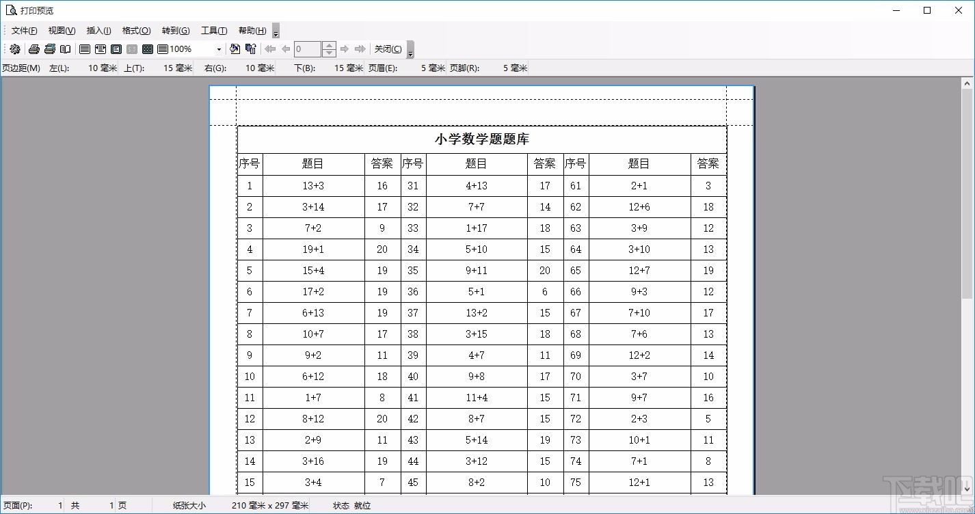Expand the toolbar overflow chevron near 帮助

(275, 31)
